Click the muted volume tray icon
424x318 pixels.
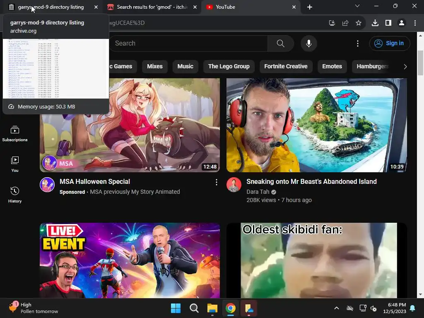tap(374, 308)
